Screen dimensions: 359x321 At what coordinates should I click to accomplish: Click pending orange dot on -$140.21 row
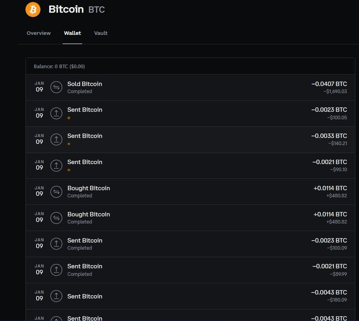pyautogui.click(x=69, y=144)
